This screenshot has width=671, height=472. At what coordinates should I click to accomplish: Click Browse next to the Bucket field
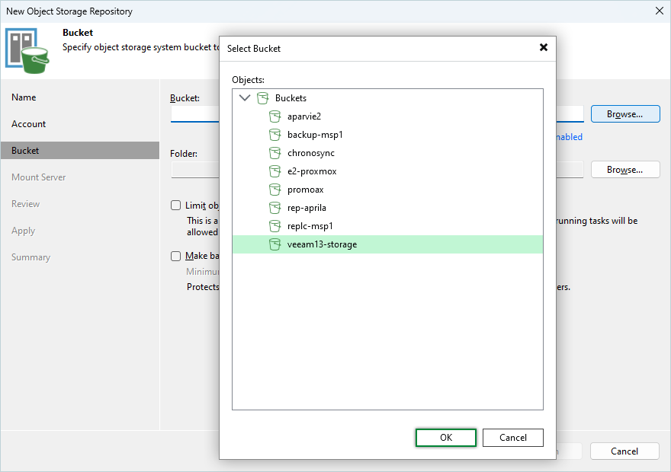(624, 114)
